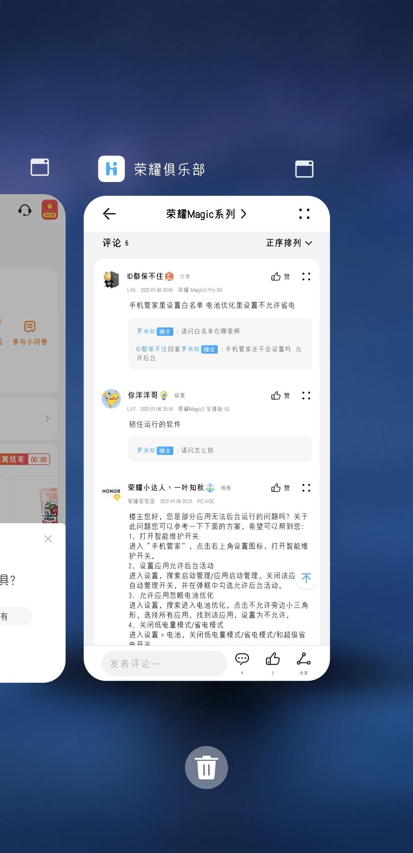Tap the 荣耀俱乐部 app icon
413x853 pixels.
pos(111,169)
